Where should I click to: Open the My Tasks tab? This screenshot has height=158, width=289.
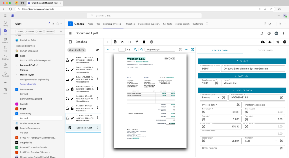coord(168,24)
